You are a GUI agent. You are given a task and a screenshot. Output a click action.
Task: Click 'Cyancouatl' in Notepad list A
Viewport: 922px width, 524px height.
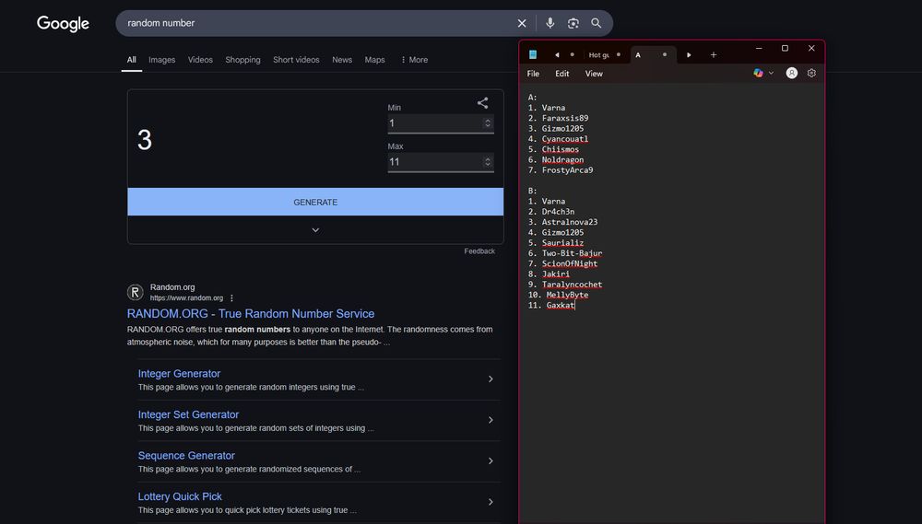tap(565, 139)
